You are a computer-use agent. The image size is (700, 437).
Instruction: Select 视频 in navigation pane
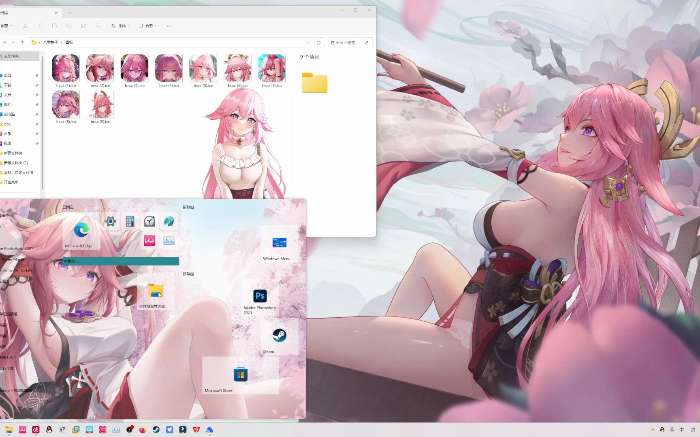click(19, 144)
